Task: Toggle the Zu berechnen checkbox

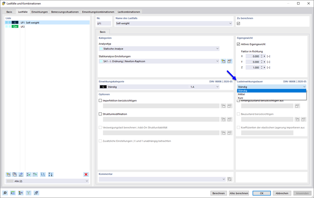Action: pyautogui.click(x=238, y=24)
